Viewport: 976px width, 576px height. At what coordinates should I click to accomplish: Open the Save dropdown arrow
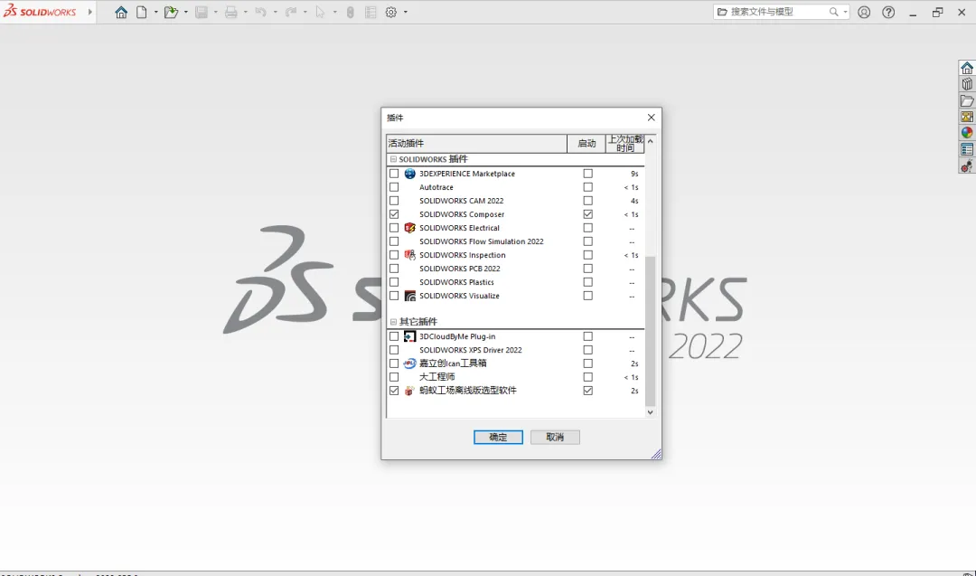pos(215,12)
